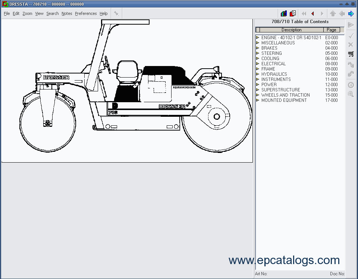Image resolution: width=358 pixels, height=279 pixels.
Task: Go to previous page with red triangle
Action: point(313,14)
